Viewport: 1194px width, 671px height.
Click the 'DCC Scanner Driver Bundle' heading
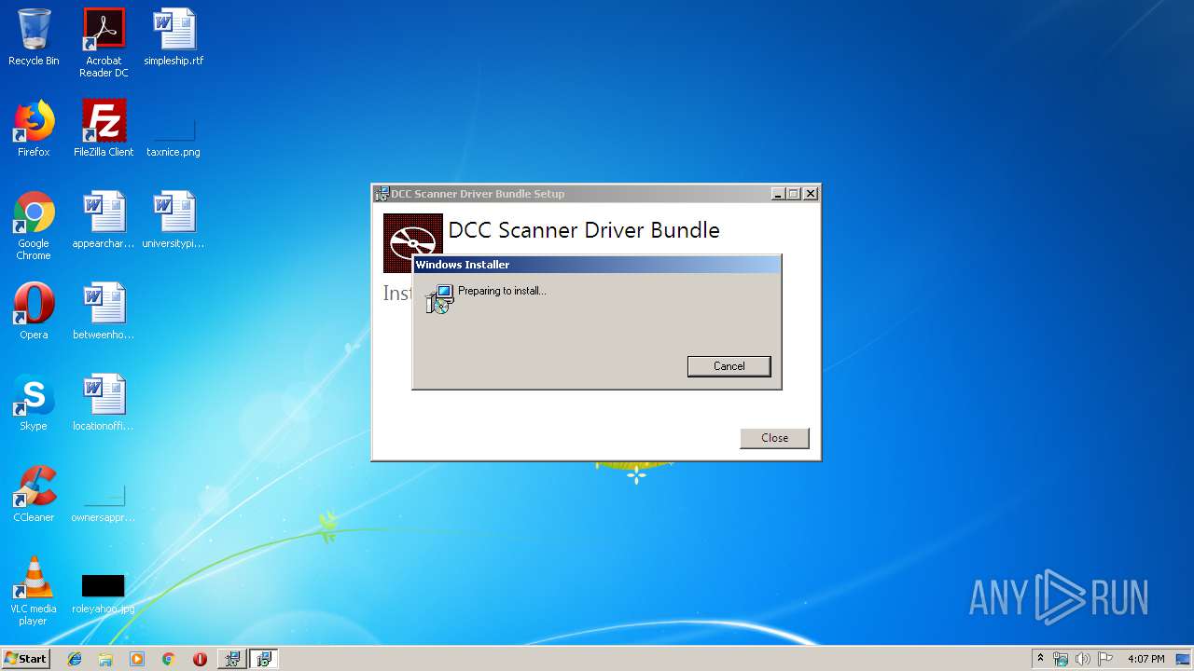(x=584, y=230)
